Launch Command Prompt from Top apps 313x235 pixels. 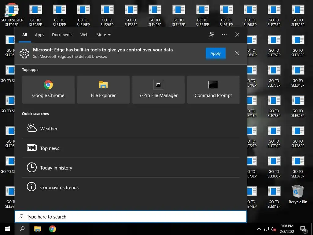pyautogui.click(x=213, y=90)
